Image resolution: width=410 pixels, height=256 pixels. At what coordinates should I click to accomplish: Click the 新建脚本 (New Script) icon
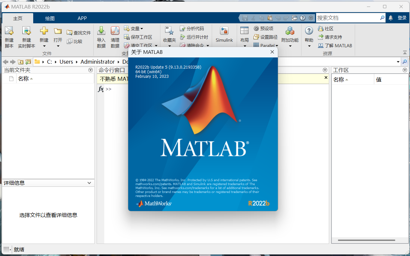[x=9, y=31]
